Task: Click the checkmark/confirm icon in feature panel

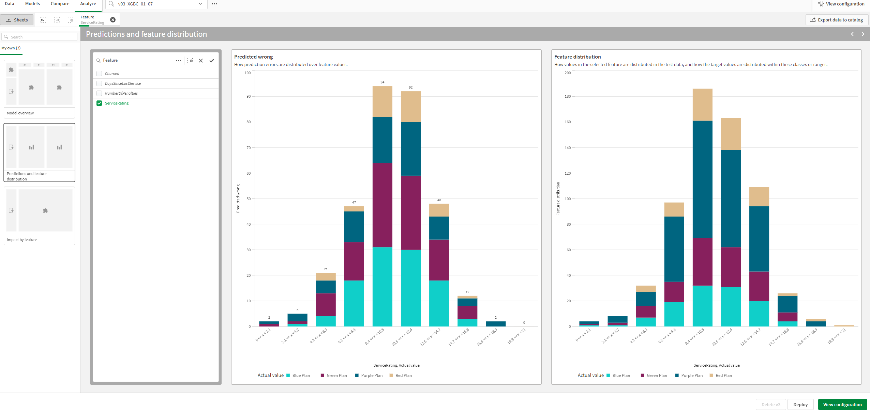Action: [x=211, y=60]
